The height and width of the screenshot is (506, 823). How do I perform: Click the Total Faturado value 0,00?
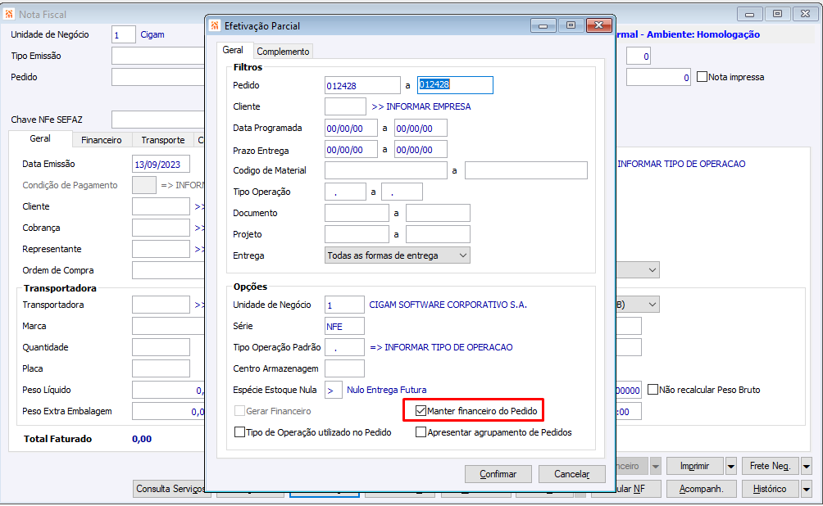coord(142,439)
